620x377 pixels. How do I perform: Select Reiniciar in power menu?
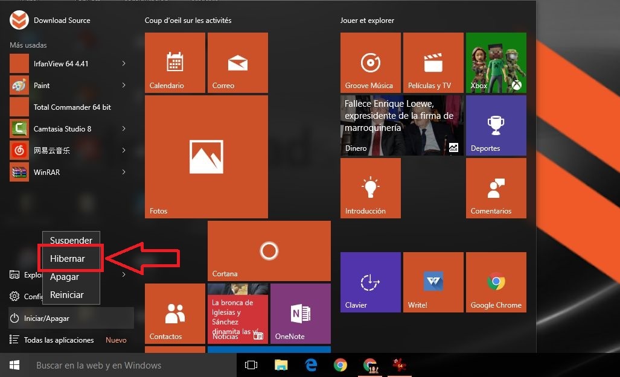click(x=71, y=295)
